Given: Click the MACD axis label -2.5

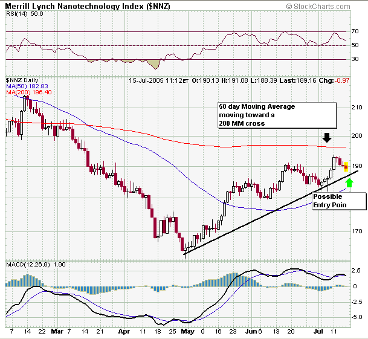Looking at the screenshot, I should 356,302.
